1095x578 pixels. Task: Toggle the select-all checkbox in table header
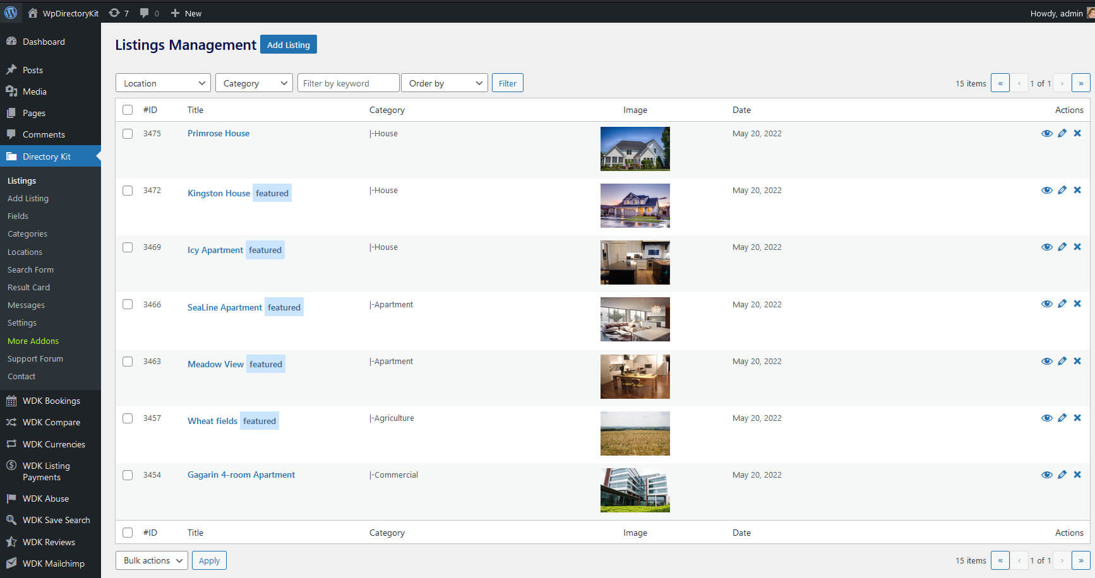128,110
